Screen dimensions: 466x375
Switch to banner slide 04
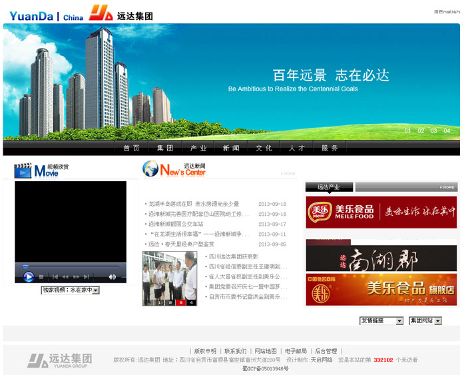pyautogui.click(x=447, y=131)
